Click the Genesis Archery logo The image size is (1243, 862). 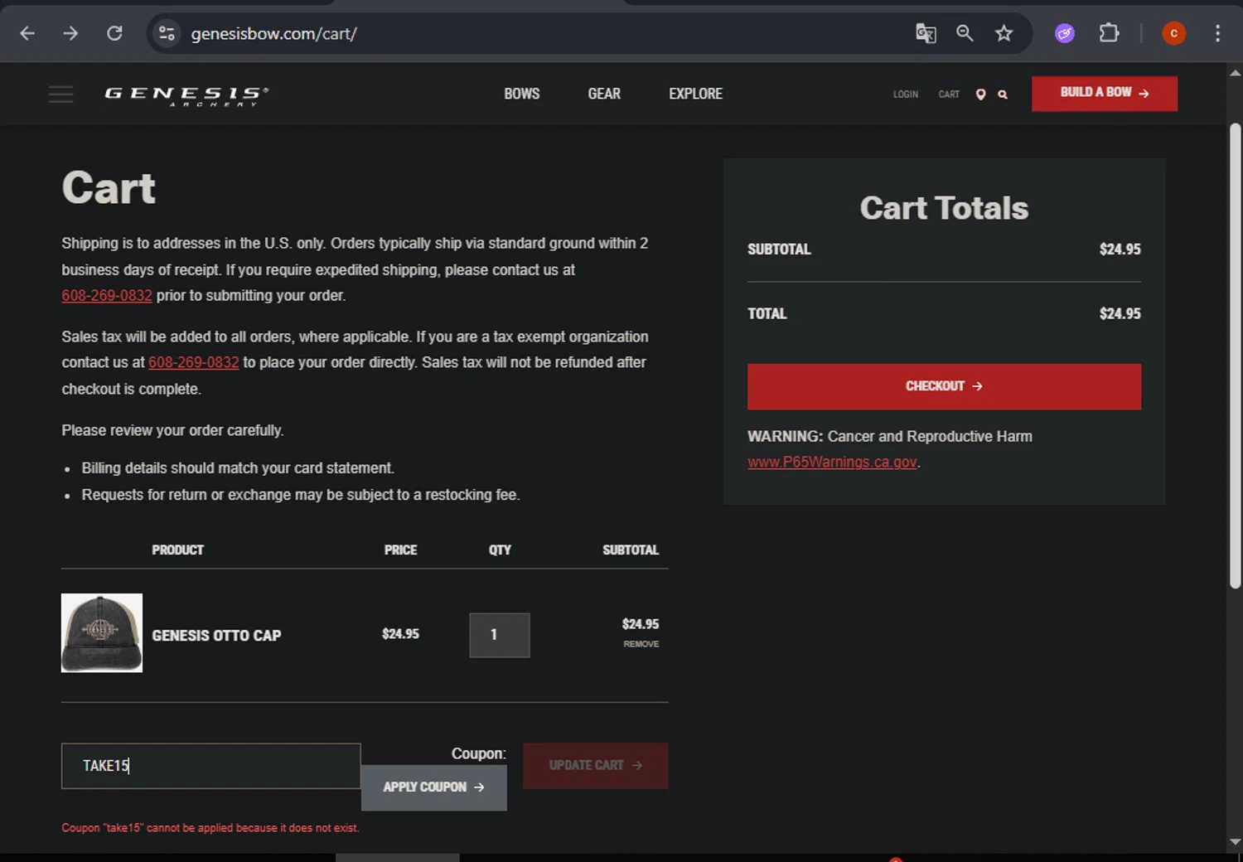(x=186, y=95)
